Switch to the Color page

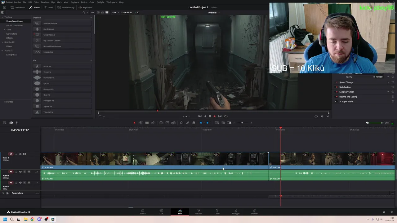pos(217,212)
